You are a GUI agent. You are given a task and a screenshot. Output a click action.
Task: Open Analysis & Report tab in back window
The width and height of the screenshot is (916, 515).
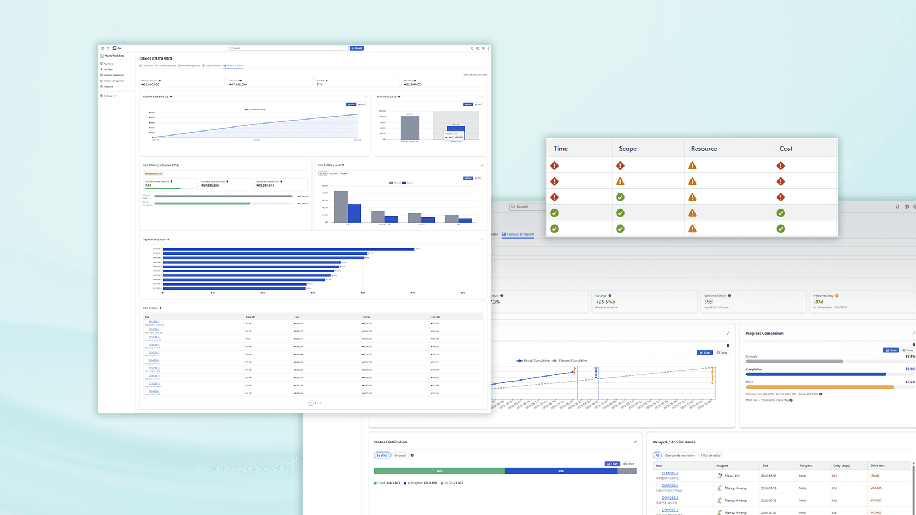coord(518,234)
